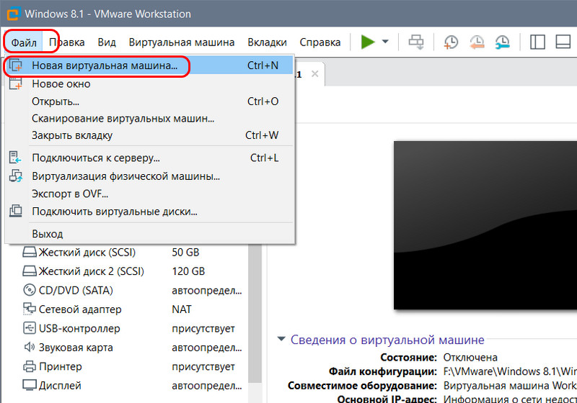Open the Вид menu
The width and height of the screenshot is (577, 403).
[x=107, y=42]
